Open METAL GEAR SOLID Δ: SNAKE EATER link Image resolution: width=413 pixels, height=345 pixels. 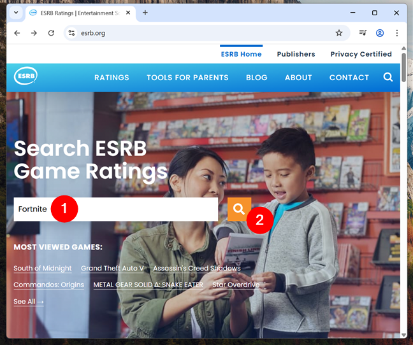(149, 285)
